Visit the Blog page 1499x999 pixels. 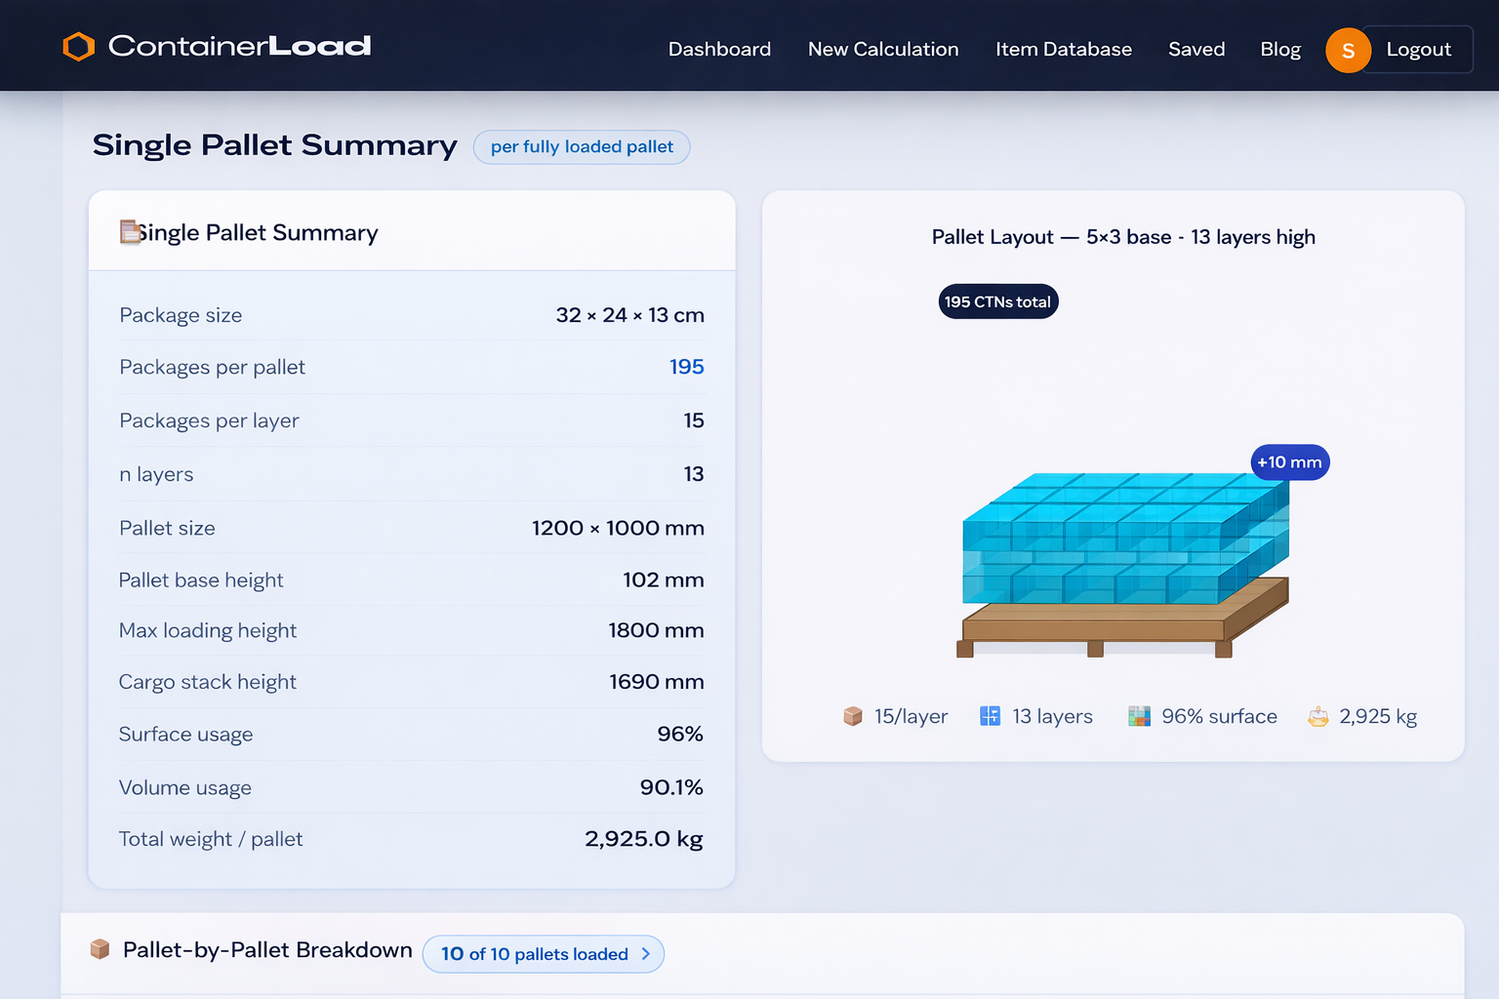tap(1280, 49)
